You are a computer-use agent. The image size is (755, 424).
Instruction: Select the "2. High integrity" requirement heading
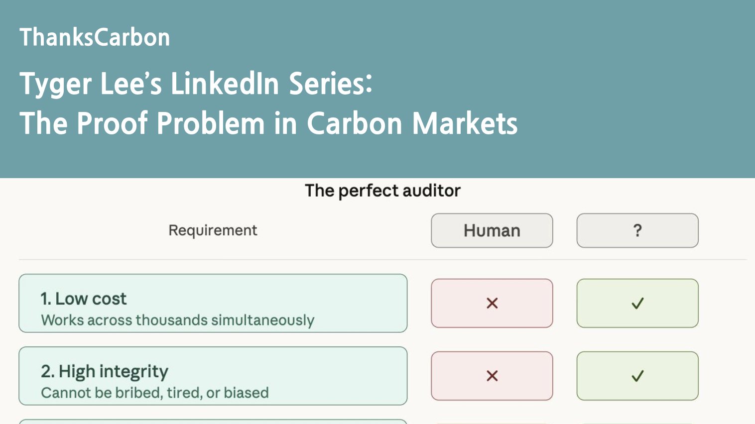(x=105, y=371)
